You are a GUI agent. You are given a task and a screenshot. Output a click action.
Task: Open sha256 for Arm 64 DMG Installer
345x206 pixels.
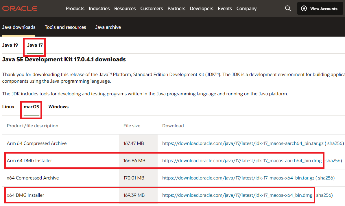(x=333, y=161)
